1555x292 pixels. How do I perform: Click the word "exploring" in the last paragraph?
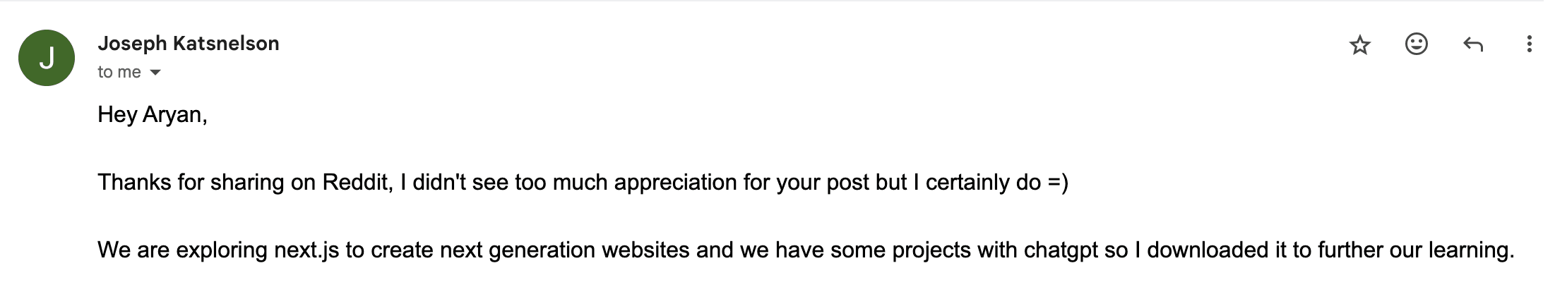pos(222,250)
